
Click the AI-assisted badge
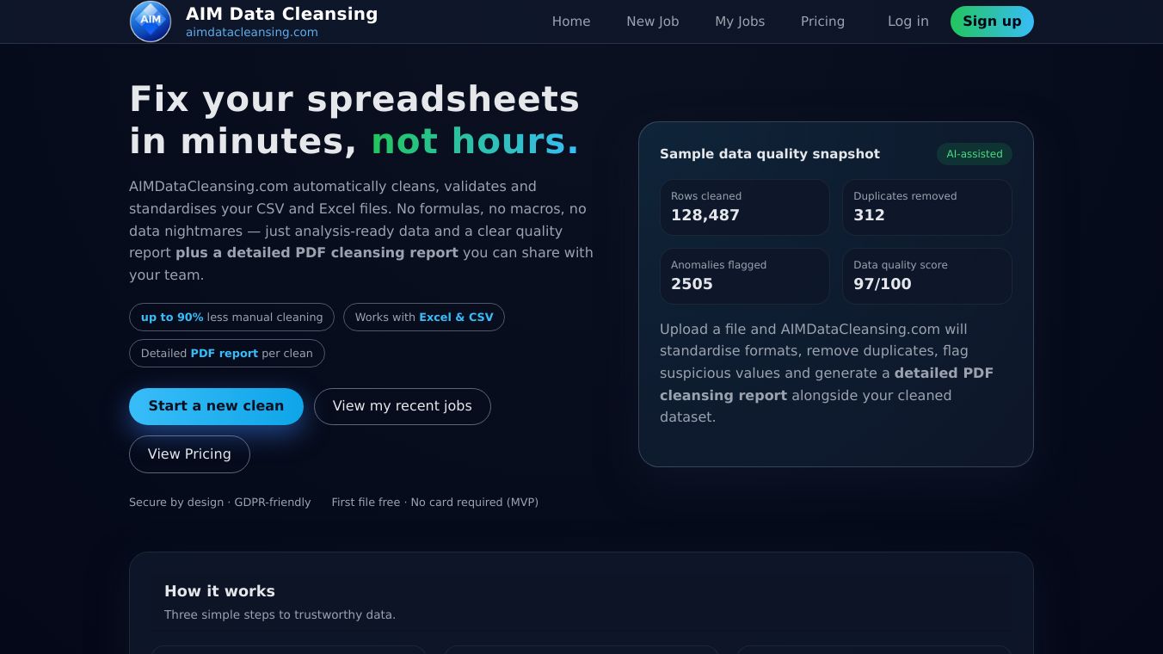974,154
